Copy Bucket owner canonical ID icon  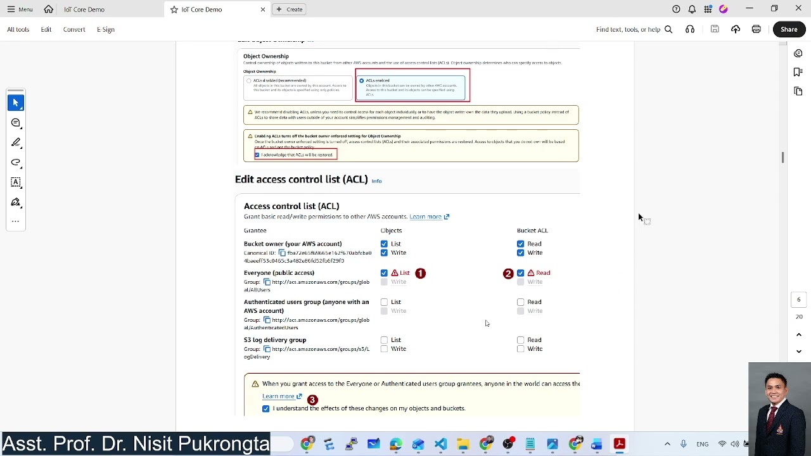coord(283,253)
